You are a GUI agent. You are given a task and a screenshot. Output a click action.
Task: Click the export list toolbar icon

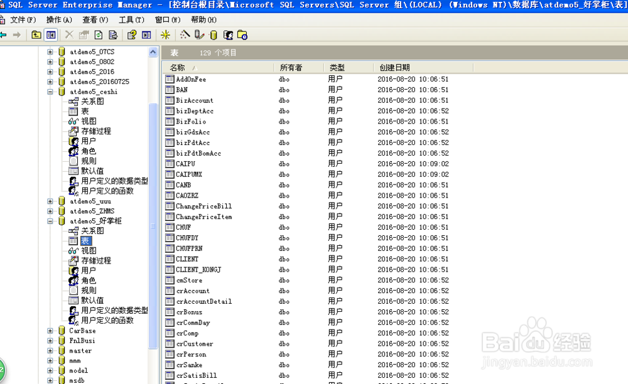tap(113, 35)
